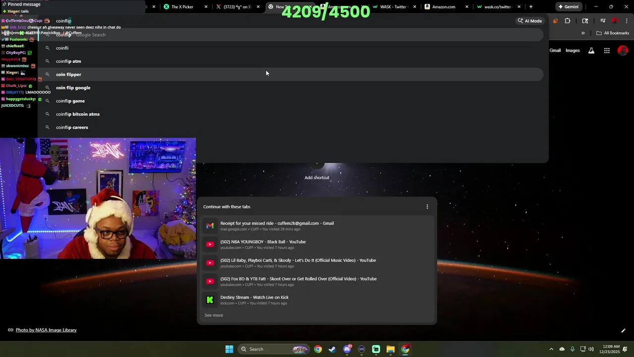Viewport: 634px width, 357px height.
Task: Open Discord from the taskbar
Action: pyautogui.click(x=347, y=349)
